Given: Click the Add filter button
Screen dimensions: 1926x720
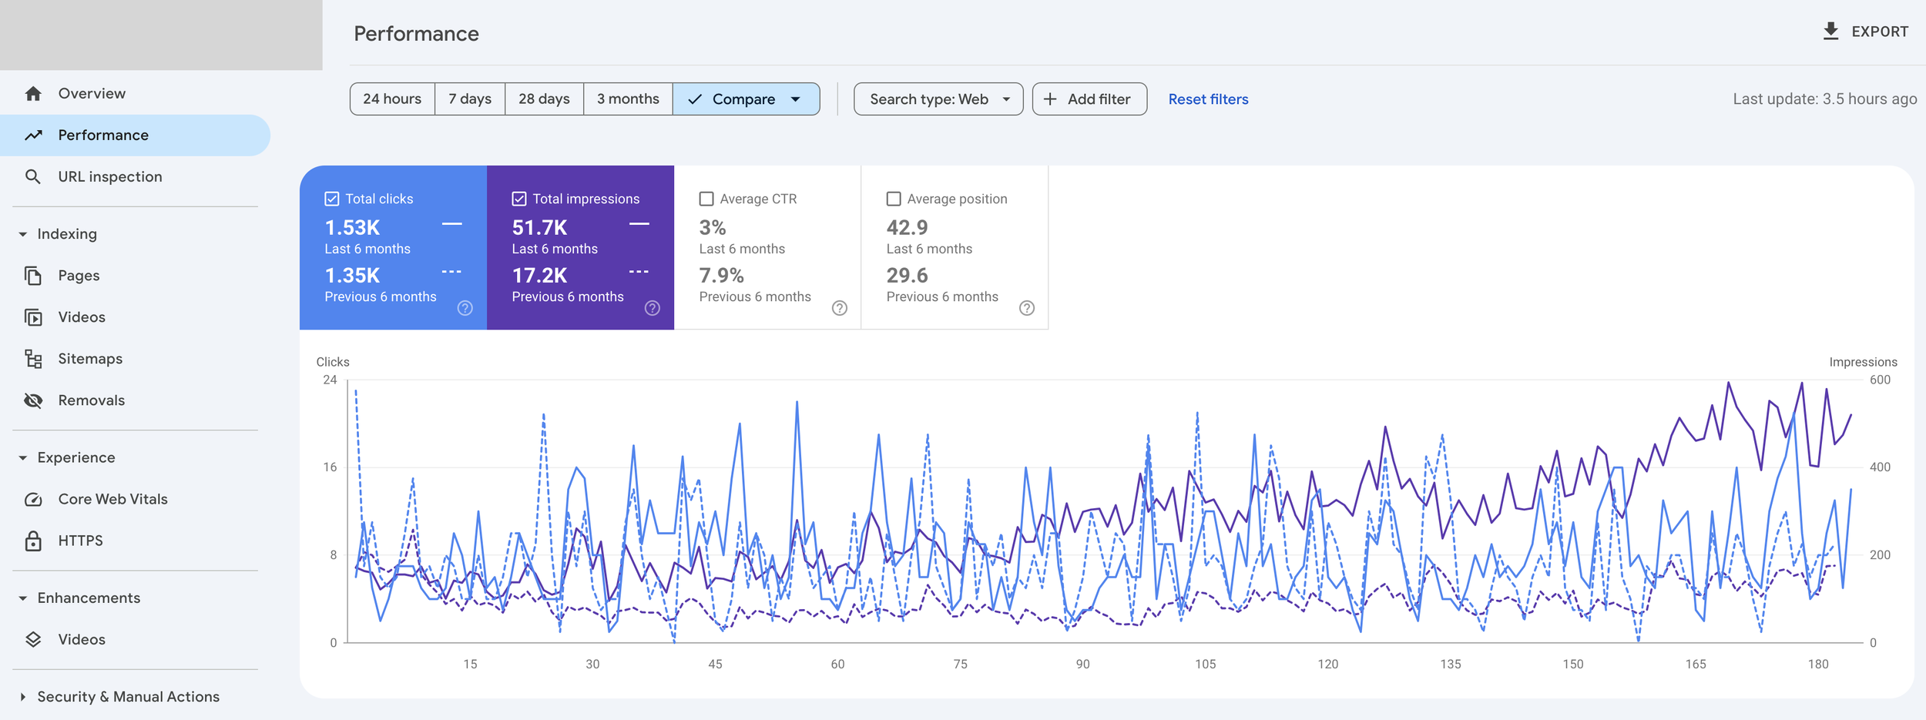Looking at the screenshot, I should (x=1089, y=99).
